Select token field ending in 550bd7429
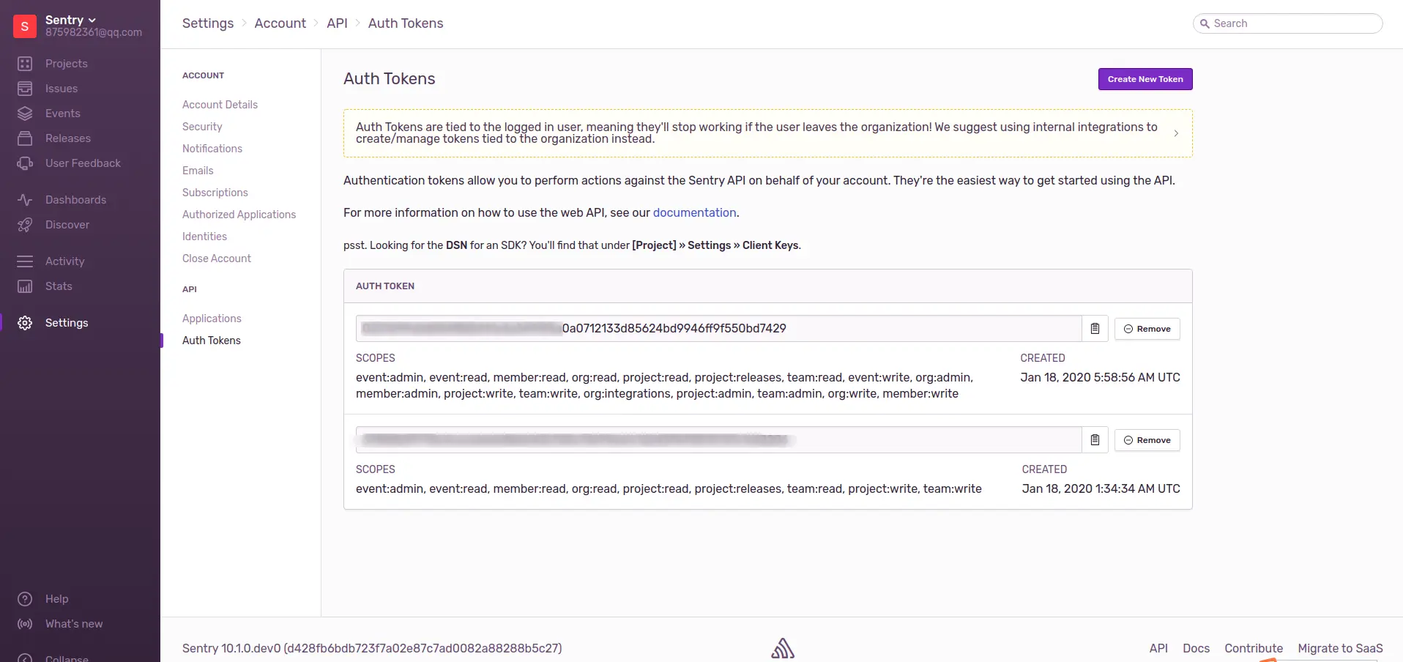 [719, 329]
